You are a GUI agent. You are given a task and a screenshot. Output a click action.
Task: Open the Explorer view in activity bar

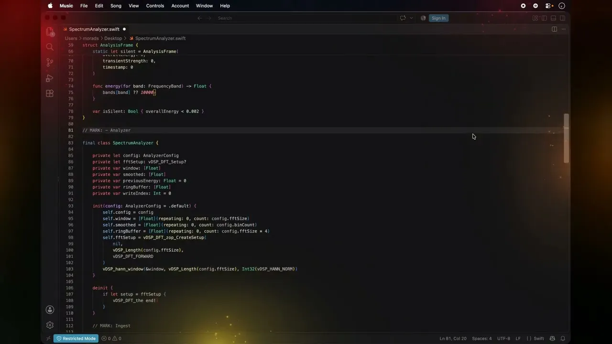click(50, 32)
